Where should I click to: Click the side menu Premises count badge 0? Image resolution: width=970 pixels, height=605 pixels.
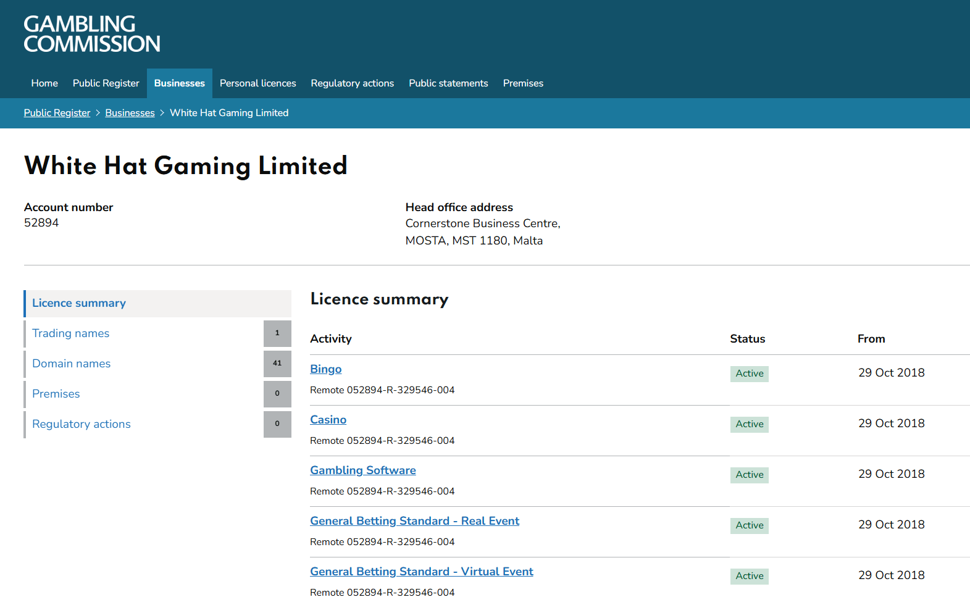[277, 394]
